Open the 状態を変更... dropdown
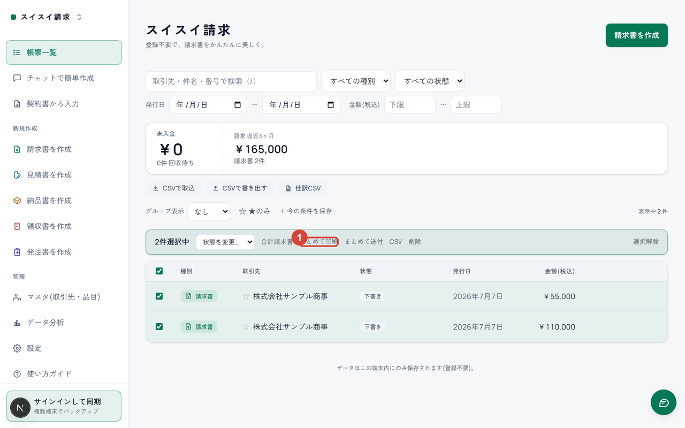The image size is (685, 428). click(x=225, y=242)
